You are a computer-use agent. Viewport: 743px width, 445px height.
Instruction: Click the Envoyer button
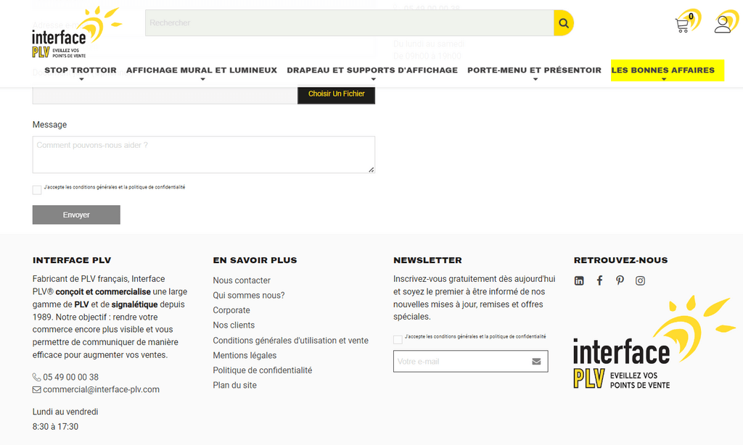pyautogui.click(x=76, y=215)
